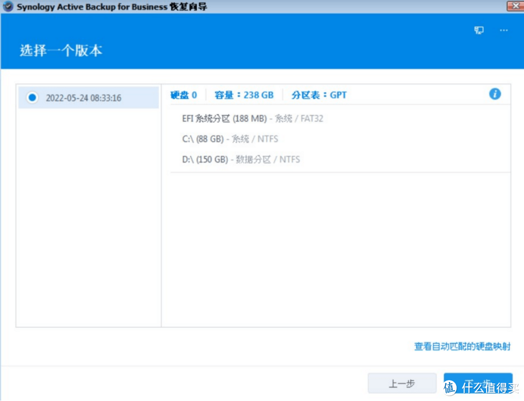This screenshot has width=524, height=401.
Task: Click the 值 watermark logo badge
Action: (x=451, y=387)
